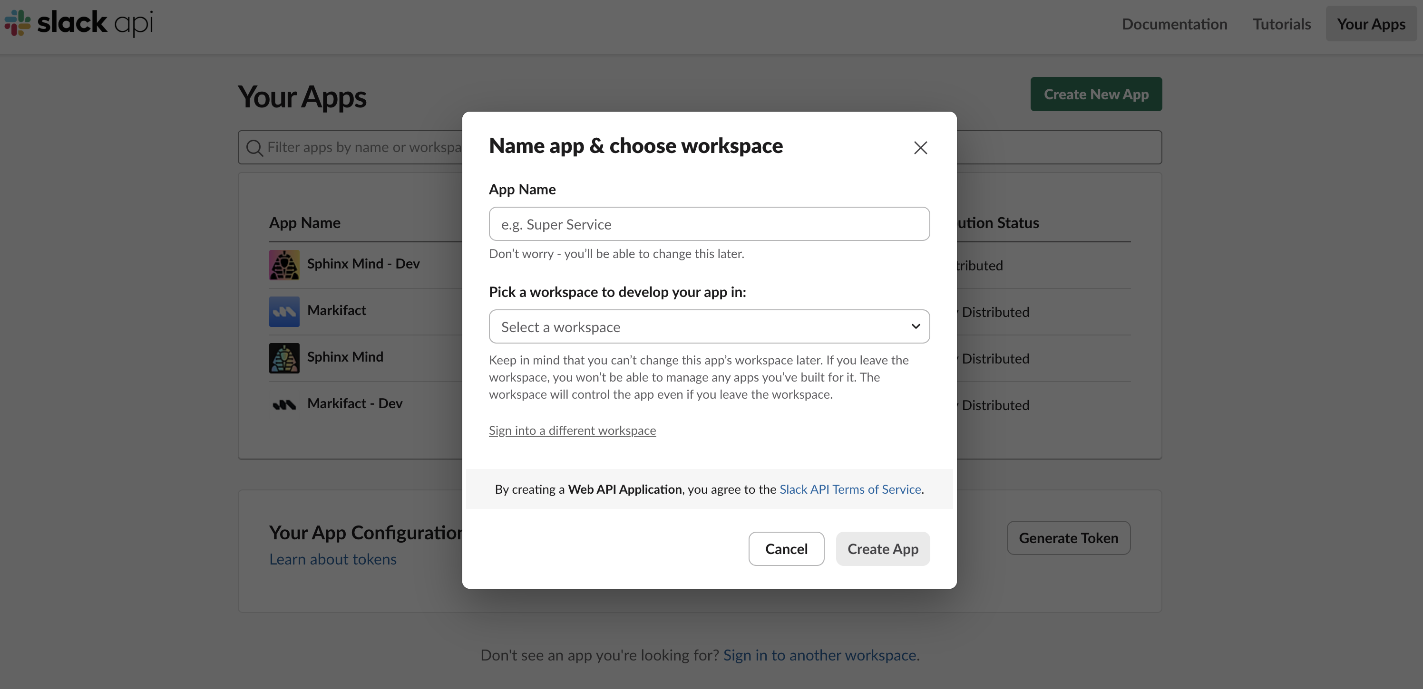This screenshot has height=689, width=1423.
Task: Open the Select a workspace dropdown
Action: pyautogui.click(x=709, y=326)
